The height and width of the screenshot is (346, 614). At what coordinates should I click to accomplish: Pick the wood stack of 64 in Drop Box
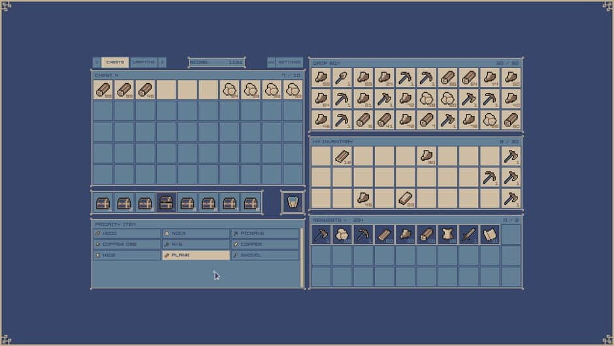tap(469, 78)
